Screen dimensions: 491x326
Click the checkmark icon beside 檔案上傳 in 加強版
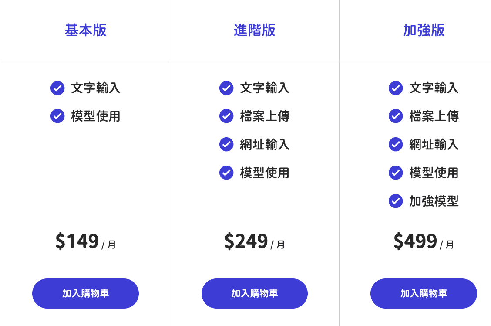point(396,116)
